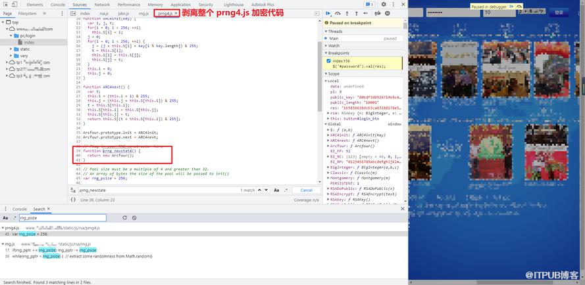Toggle the file navigator sidebar icon
The width and height of the screenshot is (585, 285).
click(x=73, y=13)
